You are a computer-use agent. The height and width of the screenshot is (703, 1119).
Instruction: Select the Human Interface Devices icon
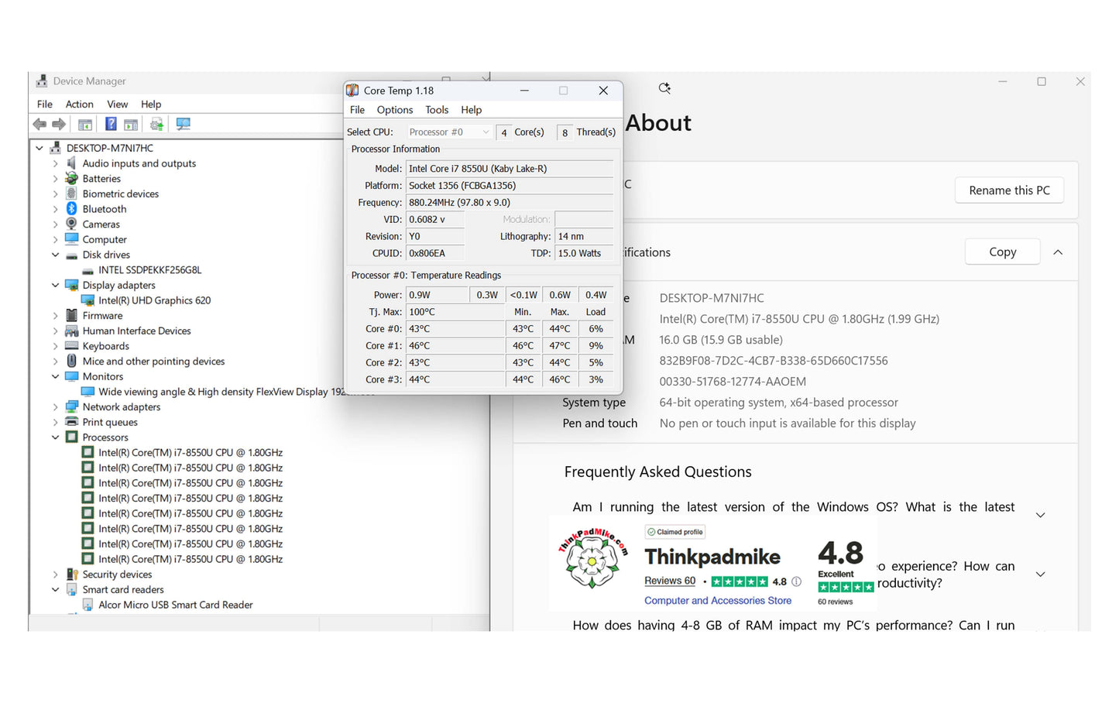coord(71,331)
